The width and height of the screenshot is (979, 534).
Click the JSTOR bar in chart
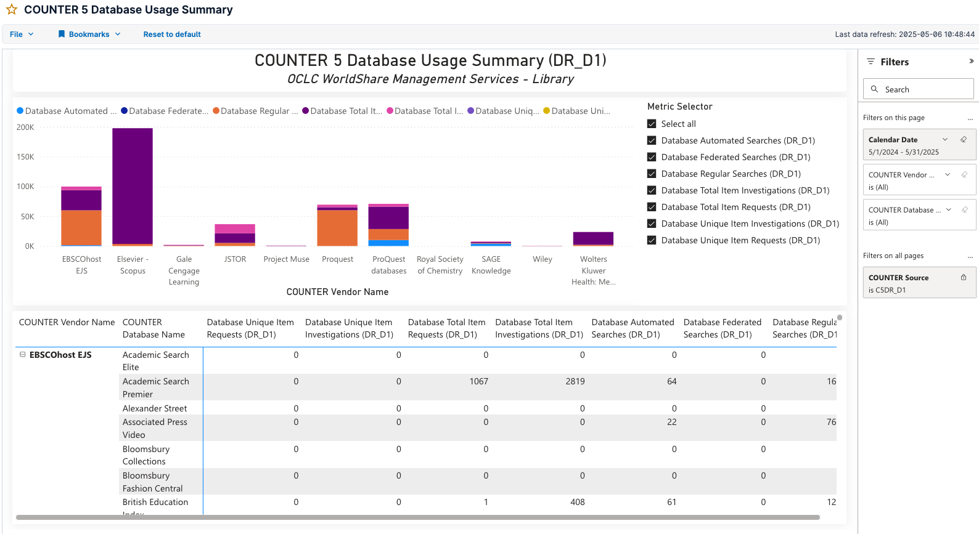[235, 235]
